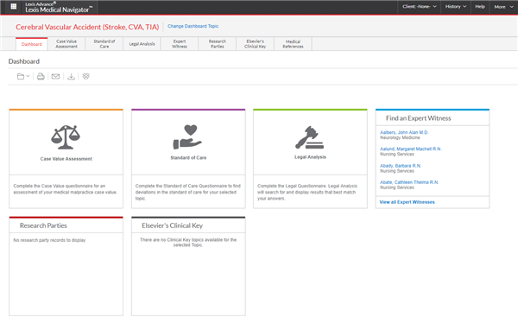Switch to Legal Analysis tab
518x317 pixels.
point(142,44)
